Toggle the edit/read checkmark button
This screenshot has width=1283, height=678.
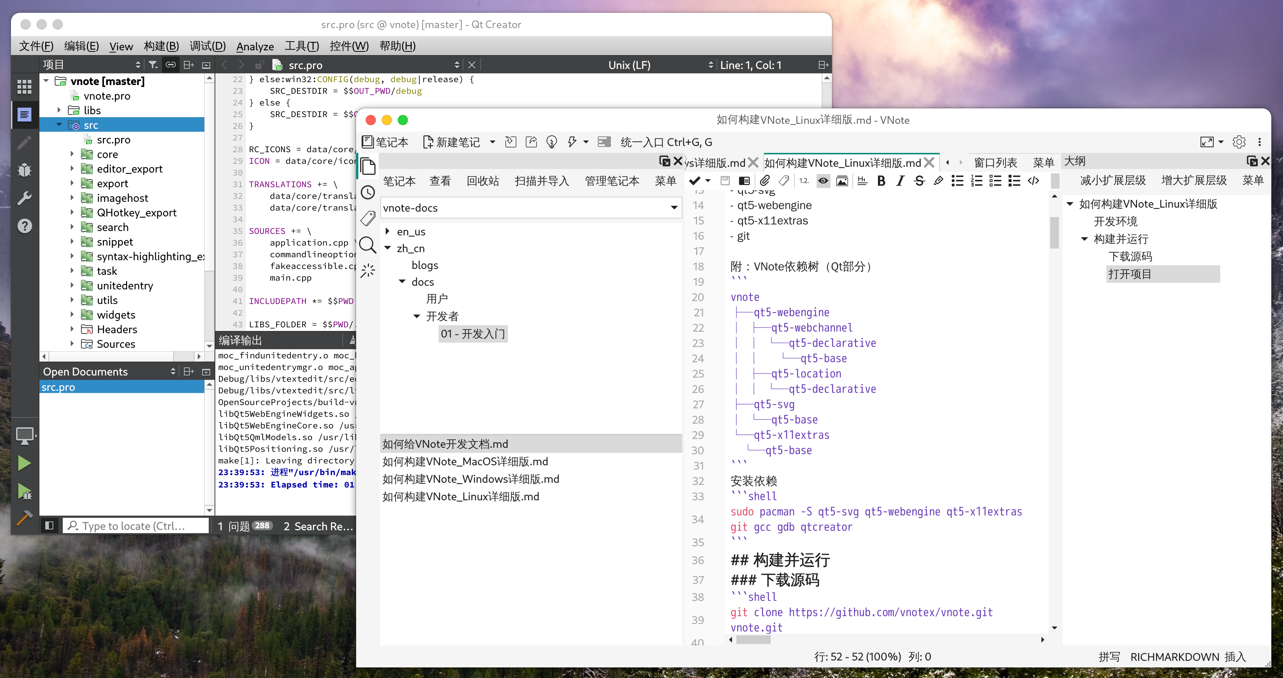695,181
